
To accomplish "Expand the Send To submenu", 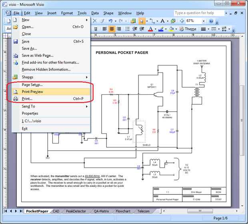I will click(x=51, y=106).
